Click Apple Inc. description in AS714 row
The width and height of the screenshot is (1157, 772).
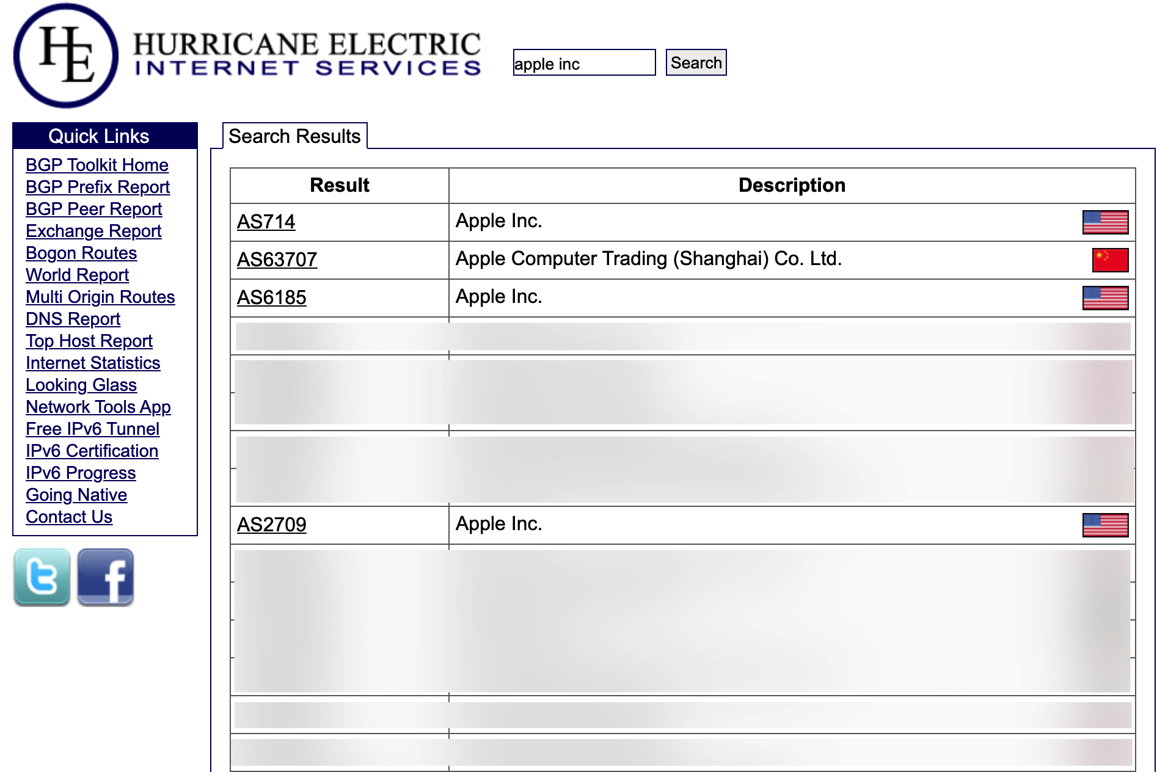click(498, 220)
